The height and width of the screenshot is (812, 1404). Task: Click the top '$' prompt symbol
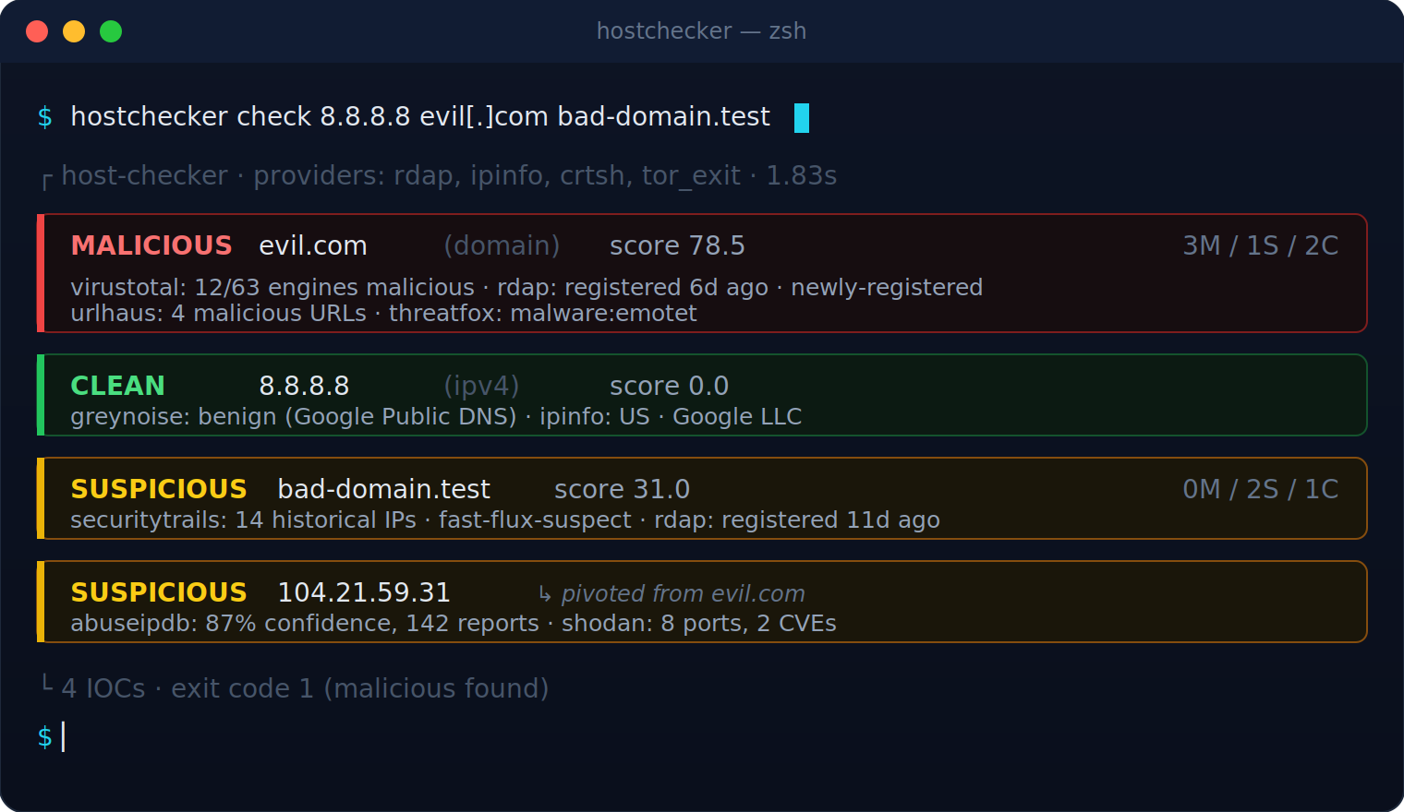click(44, 117)
